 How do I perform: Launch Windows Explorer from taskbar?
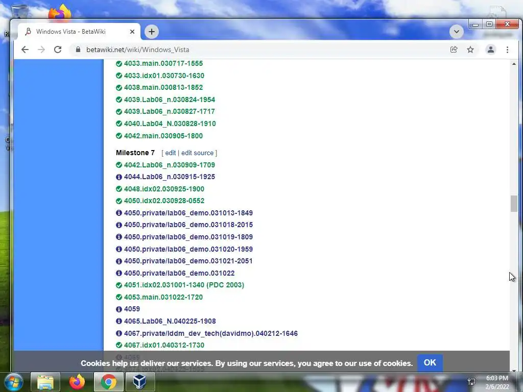click(45, 382)
